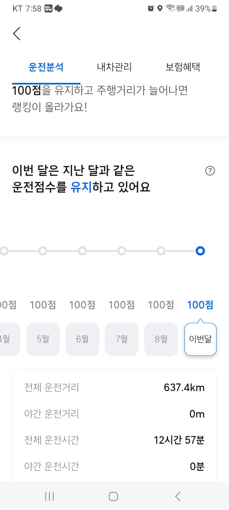
Task: Switch to the 보험혜택 tab
Action: [183, 67]
